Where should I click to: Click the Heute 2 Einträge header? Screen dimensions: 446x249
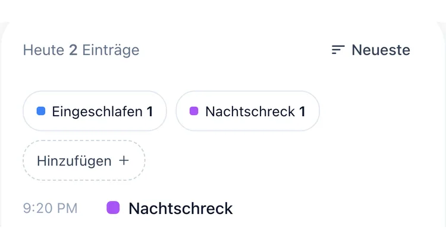click(x=81, y=50)
